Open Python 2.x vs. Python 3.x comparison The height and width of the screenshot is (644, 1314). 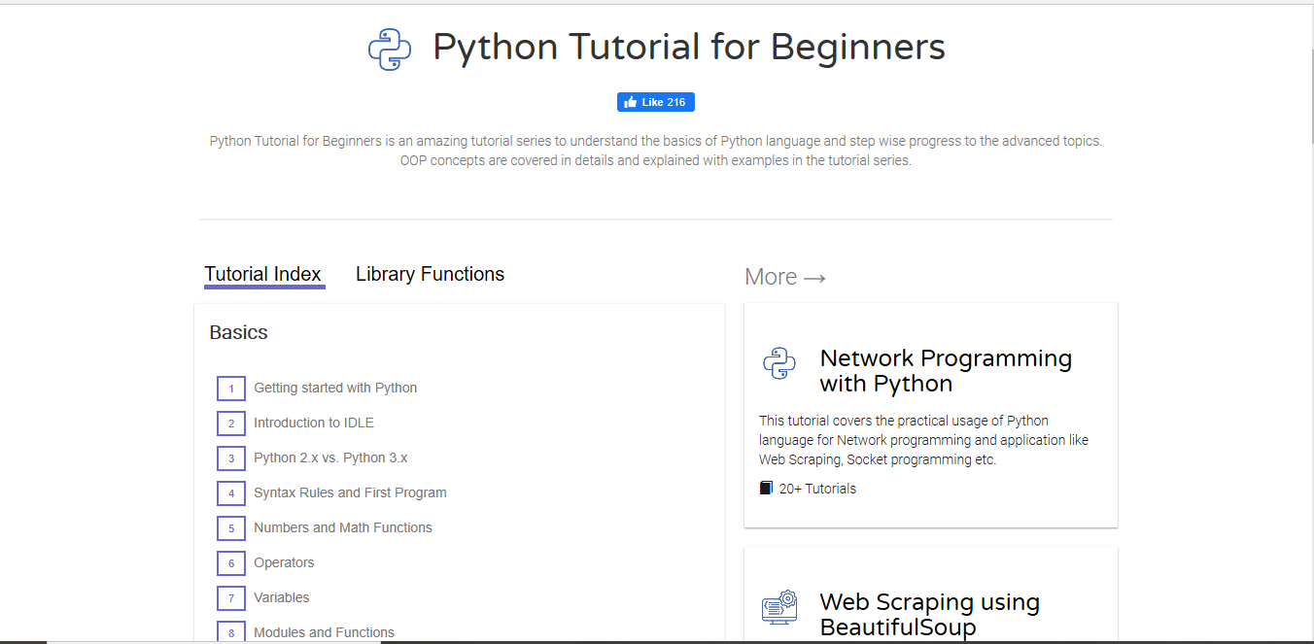(330, 458)
